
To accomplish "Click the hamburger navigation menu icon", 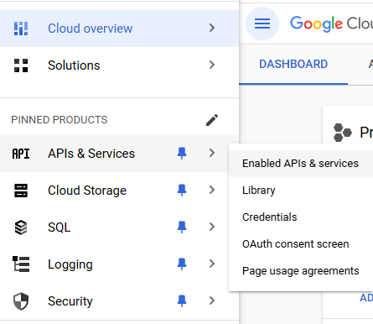I will tap(262, 24).
